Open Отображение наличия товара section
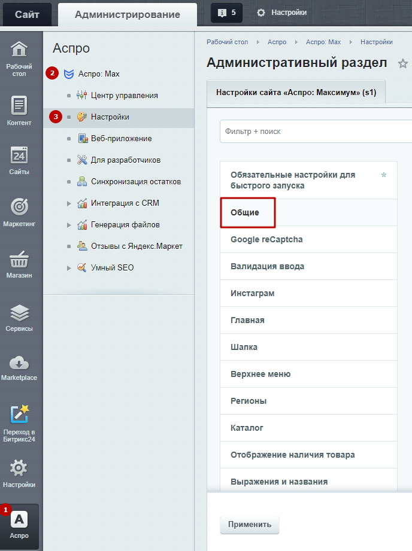 tap(308, 455)
